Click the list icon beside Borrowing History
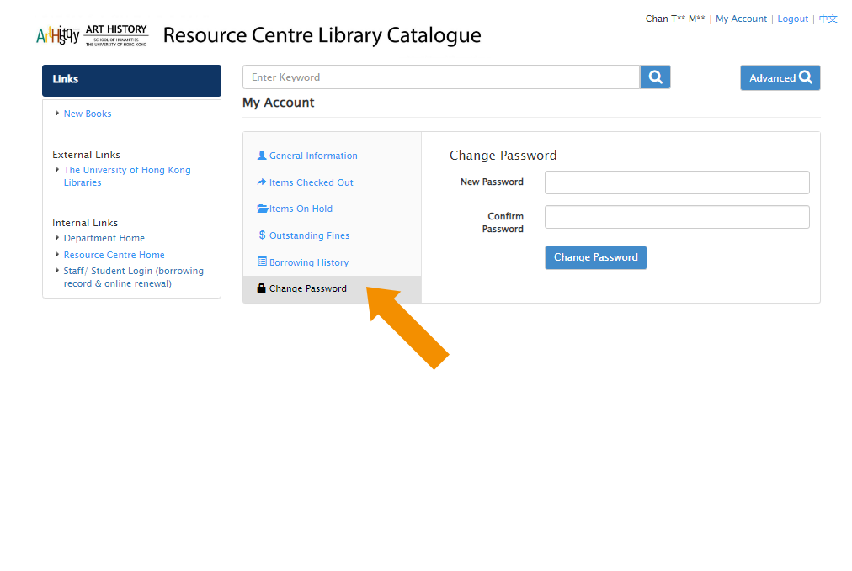The height and width of the screenshot is (571, 852). (x=262, y=262)
